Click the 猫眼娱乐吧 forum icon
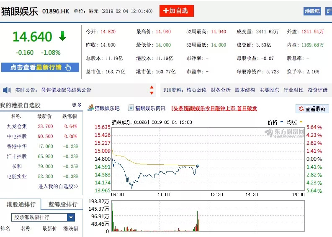This screenshot has height=237, width=332. [90, 108]
